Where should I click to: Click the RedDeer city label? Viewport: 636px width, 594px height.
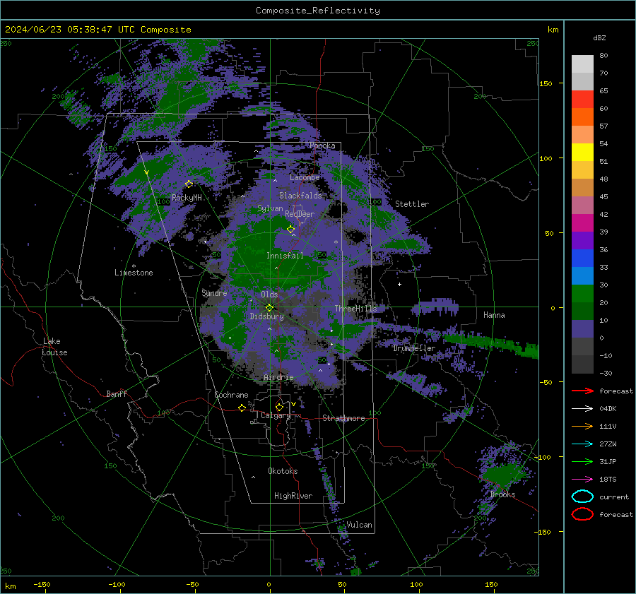[300, 214]
